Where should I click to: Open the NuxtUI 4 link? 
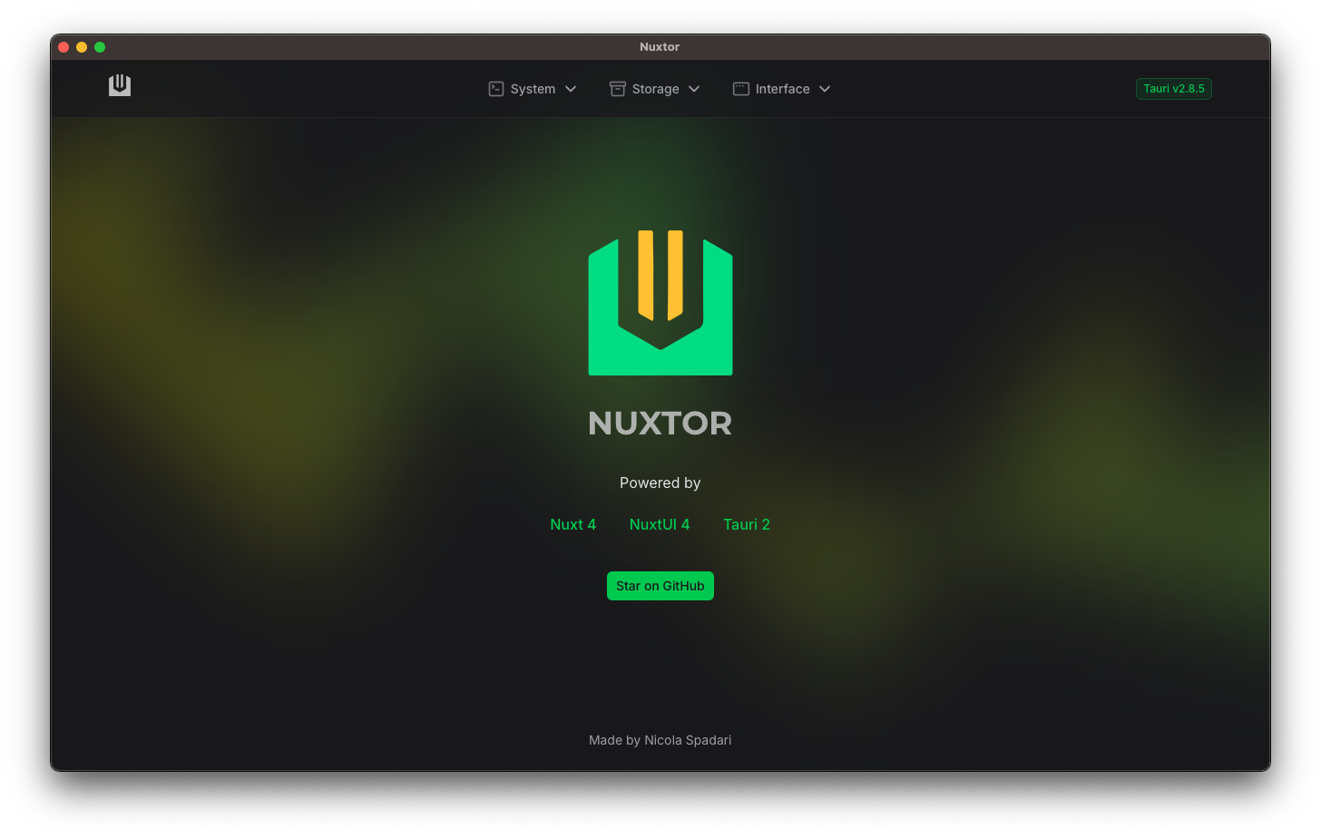coord(660,524)
